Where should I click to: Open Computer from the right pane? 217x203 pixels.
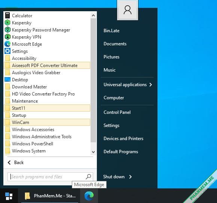point(114,98)
